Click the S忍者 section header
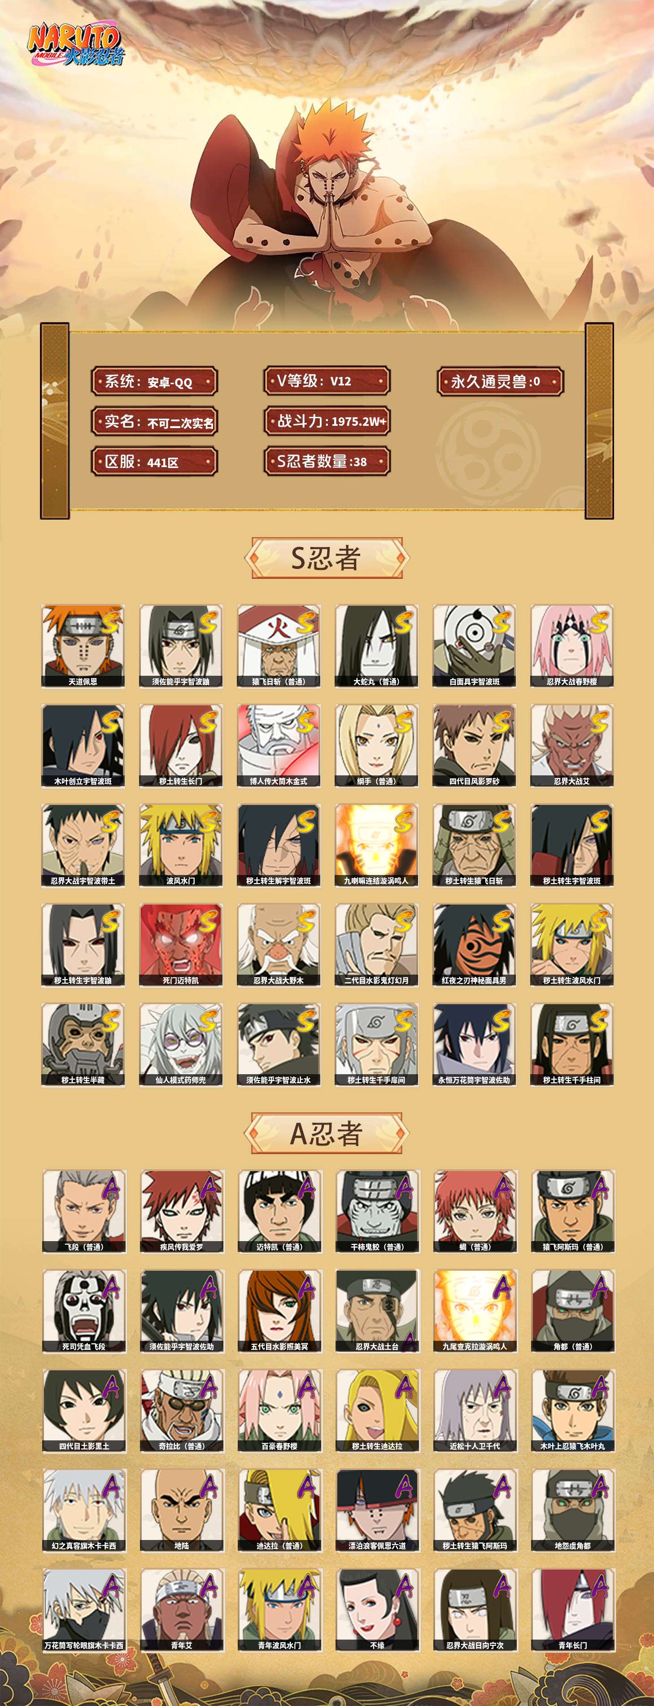The image size is (654, 1706). [327, 558]
